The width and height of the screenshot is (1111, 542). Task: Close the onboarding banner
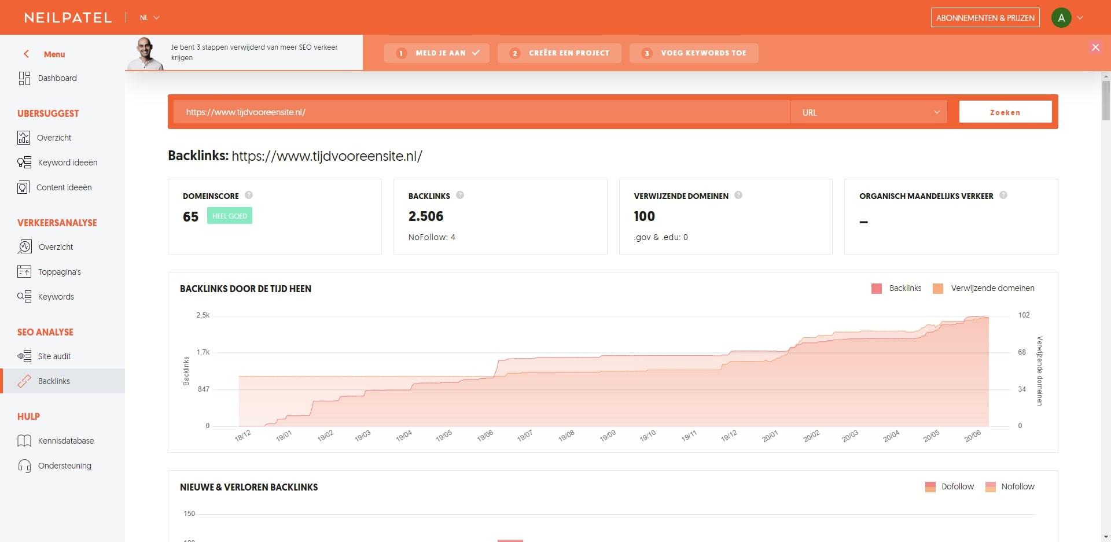coord(1095,47)
